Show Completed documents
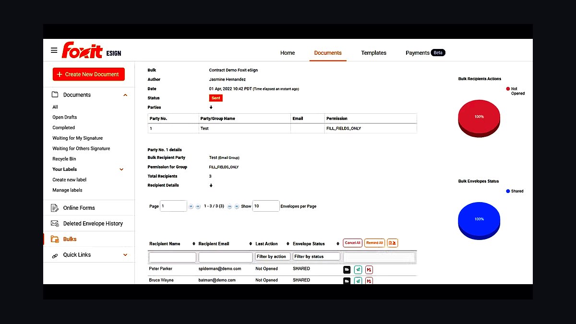This screenshot has height=324, width=576. pos(64,128)
